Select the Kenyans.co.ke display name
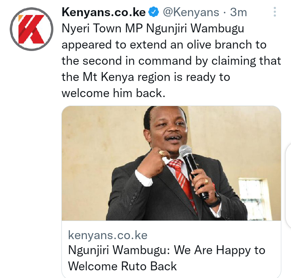This screenshot has width=291, height=278. coord(103,12)
